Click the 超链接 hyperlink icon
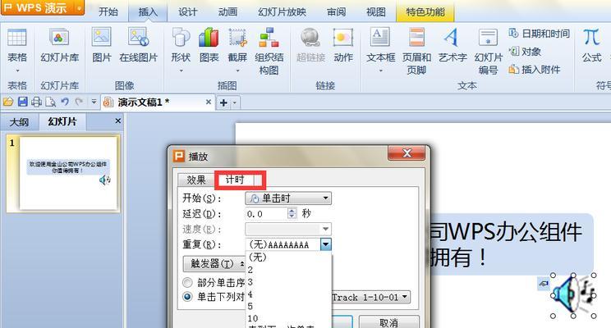This screenshot has height=328, width=611. (x=310, y=38)
